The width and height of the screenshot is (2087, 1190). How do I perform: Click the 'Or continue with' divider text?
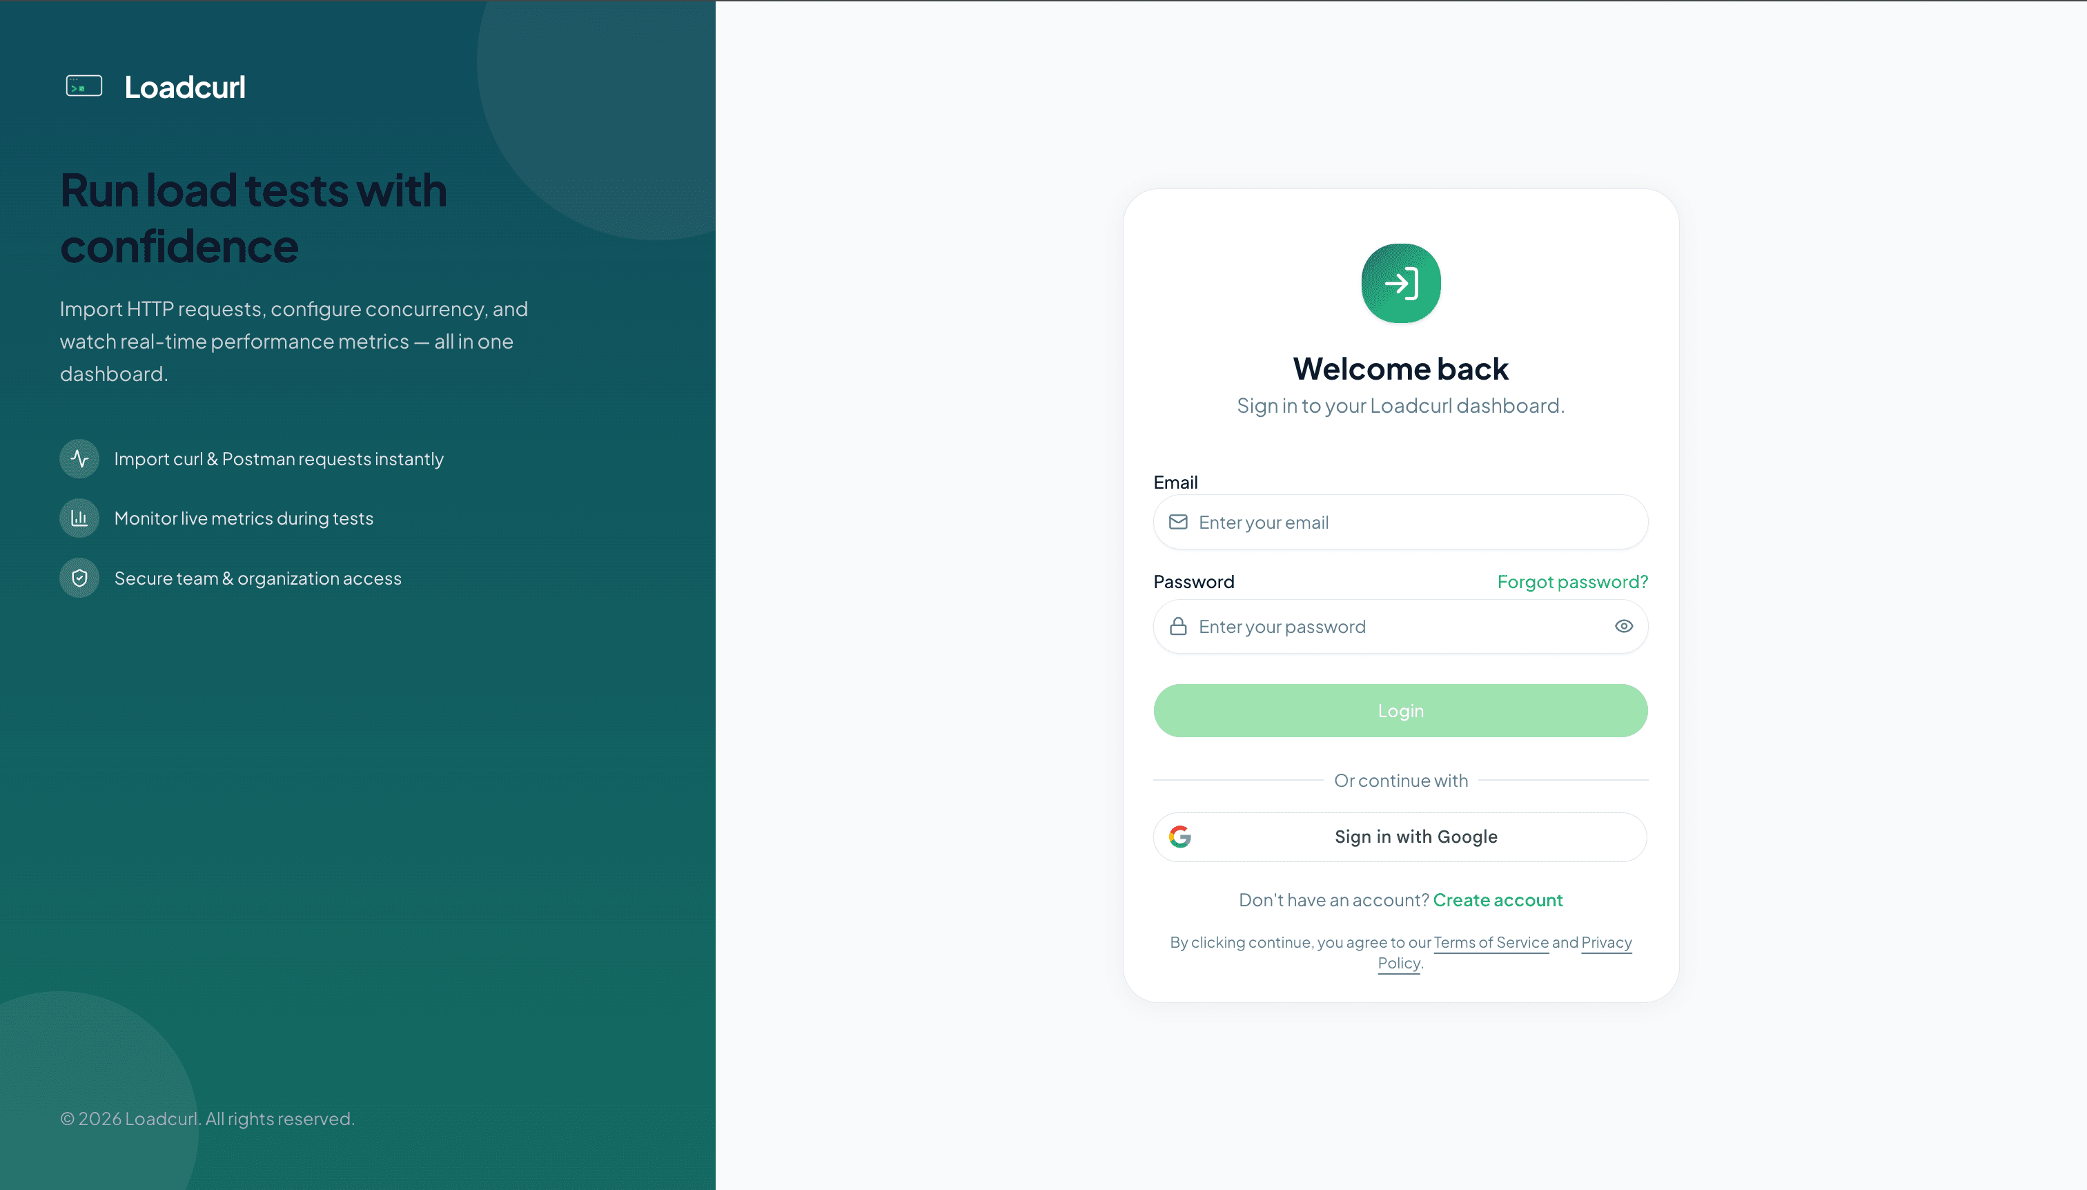[x=1400, y=781]
